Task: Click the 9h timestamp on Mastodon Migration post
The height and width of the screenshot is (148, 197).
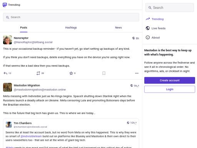Action: coord(136,86)
